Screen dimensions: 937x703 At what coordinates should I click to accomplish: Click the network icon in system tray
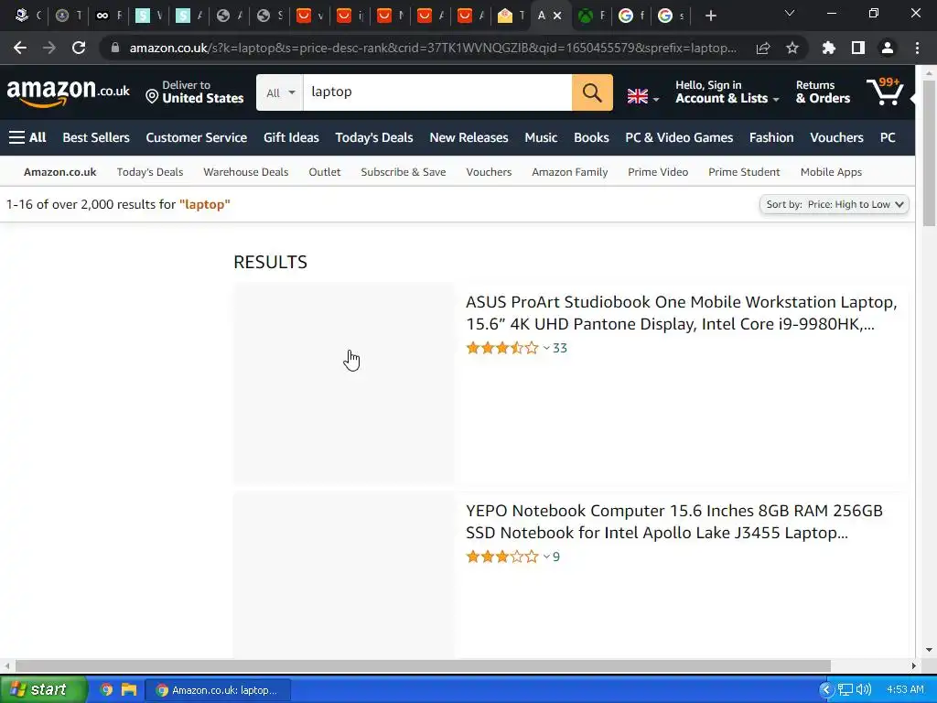coord(845,690)
